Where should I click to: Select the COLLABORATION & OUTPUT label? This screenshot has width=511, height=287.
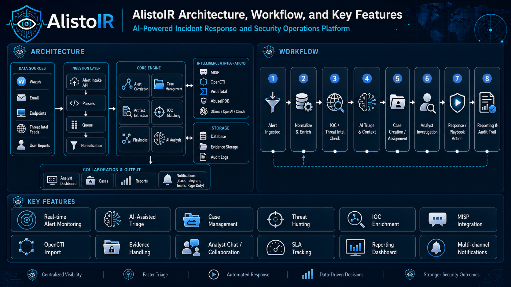tap(112, 170)
